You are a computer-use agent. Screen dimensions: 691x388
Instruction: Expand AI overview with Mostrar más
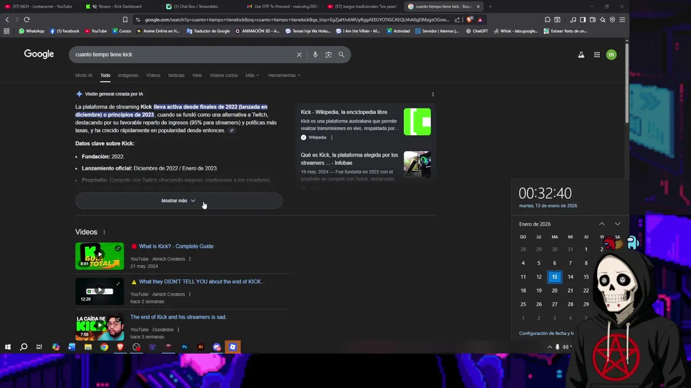coord(179,200)
